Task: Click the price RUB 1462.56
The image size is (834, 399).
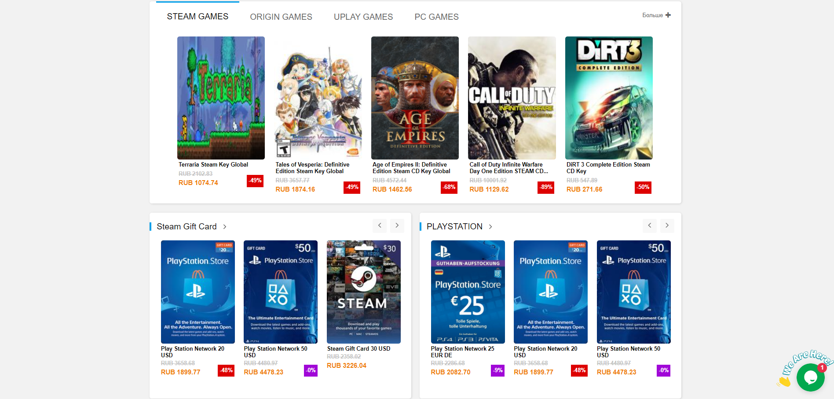Action: tap(392, 189)
